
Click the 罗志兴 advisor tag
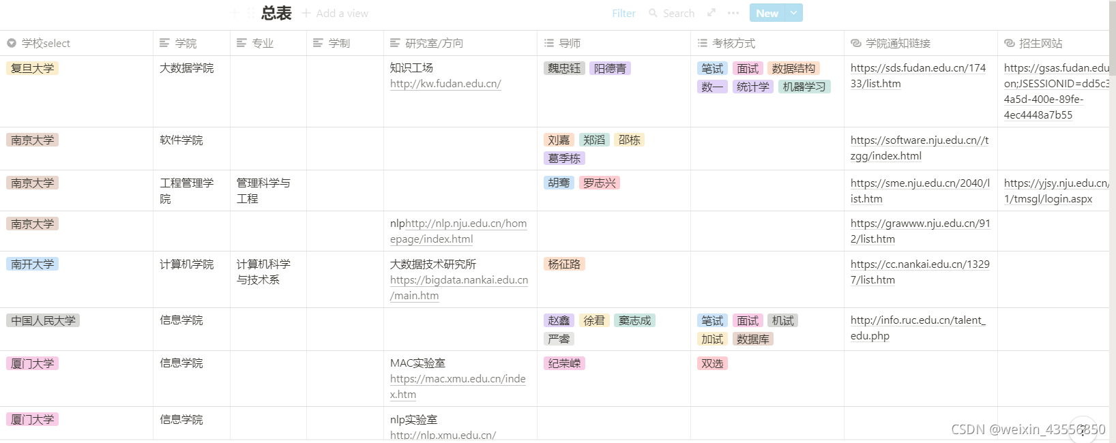pos(600,183)
